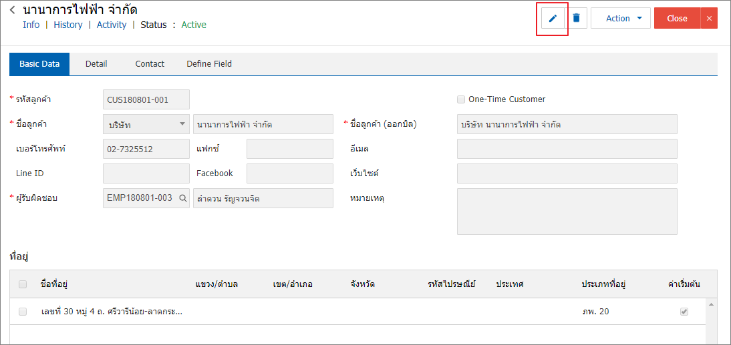Image resolution: width=731 pixels, height=345 pixels.
Task: Click the จังหวัด column header
Action: [361, 284]
